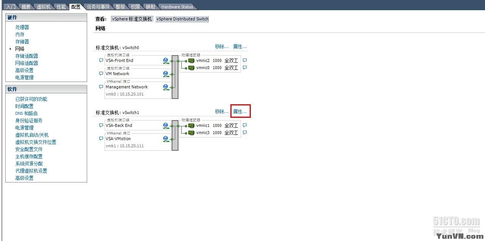Open 虚拟机启动/关机 settings
This screenshot has height=241, width=485.
pos(32,135)
